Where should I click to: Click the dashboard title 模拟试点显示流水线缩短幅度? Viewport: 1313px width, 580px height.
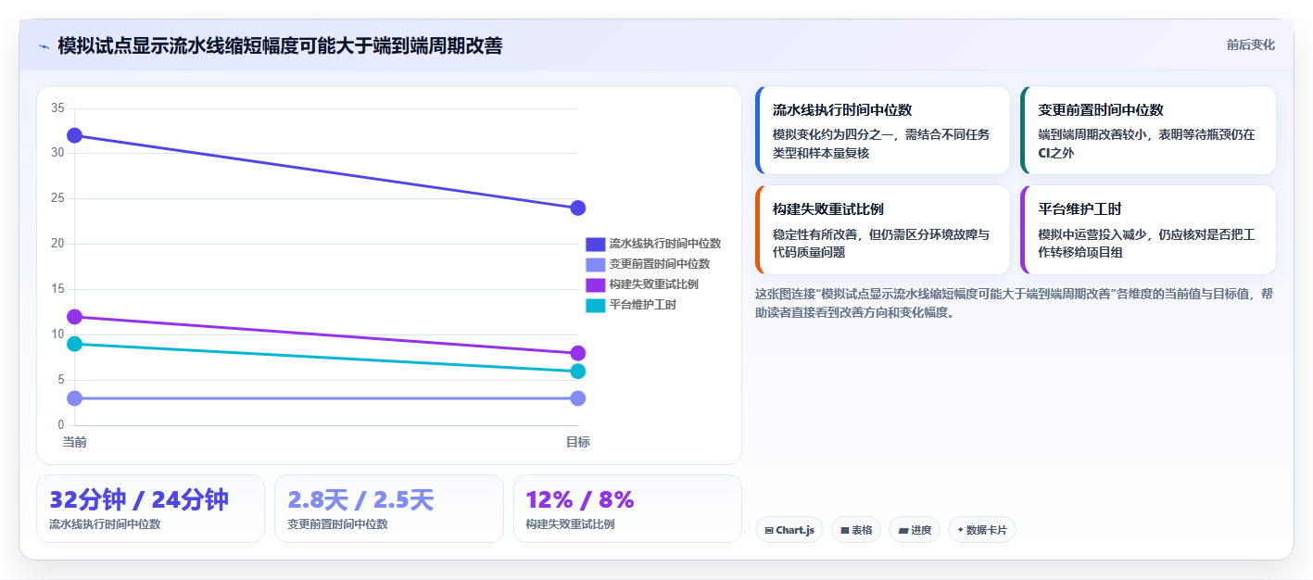click(280, 45)
